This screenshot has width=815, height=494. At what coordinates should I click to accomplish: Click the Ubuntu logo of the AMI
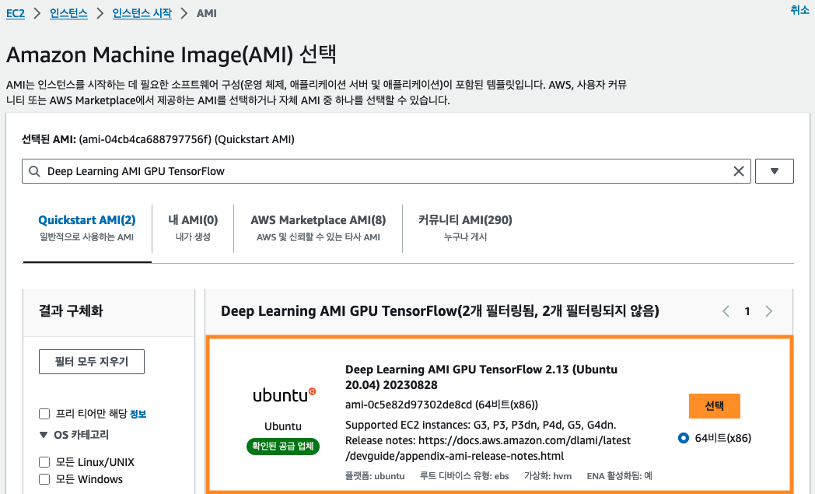pos(284,394)
